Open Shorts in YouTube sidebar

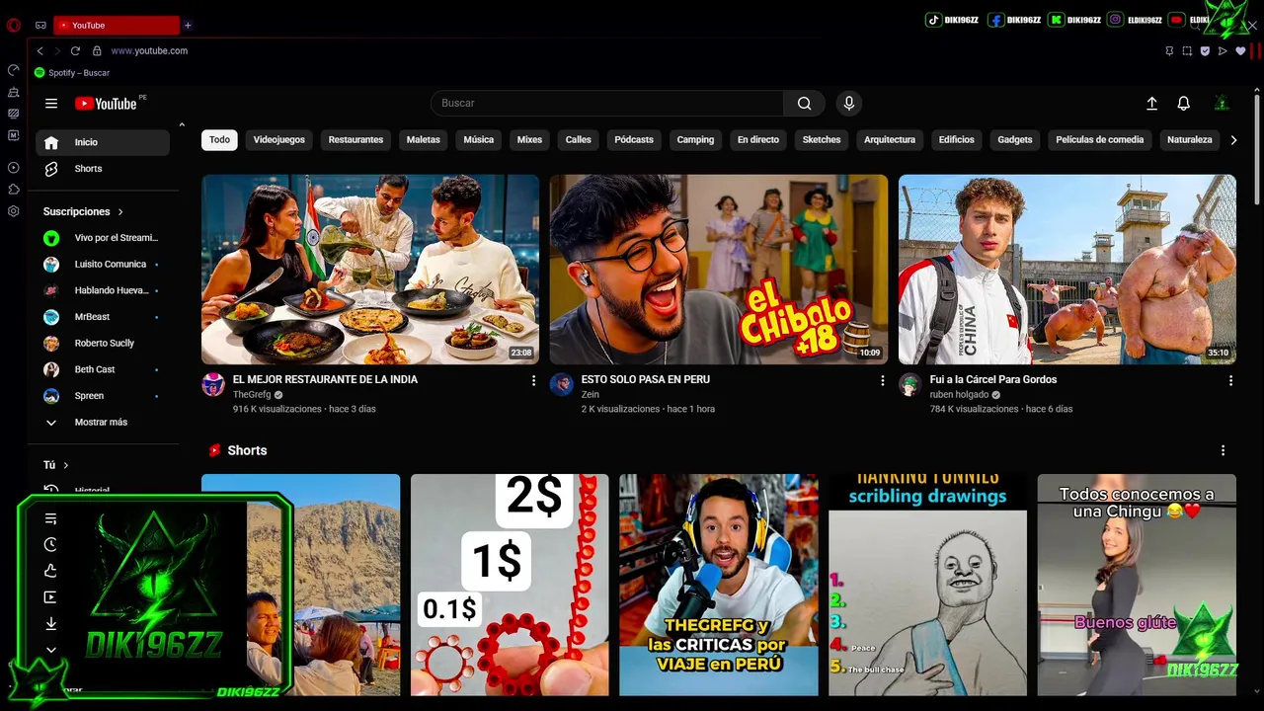click(x=103, y=169)
